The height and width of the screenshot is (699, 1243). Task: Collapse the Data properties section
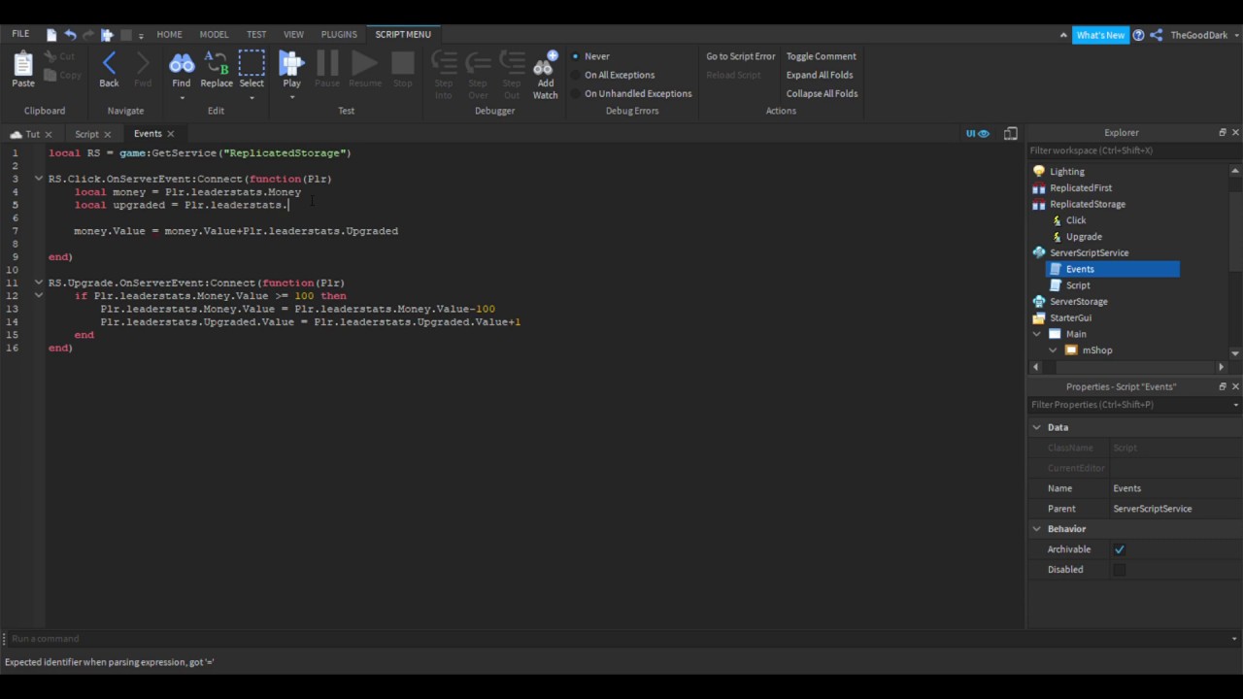coord(1036,427)
